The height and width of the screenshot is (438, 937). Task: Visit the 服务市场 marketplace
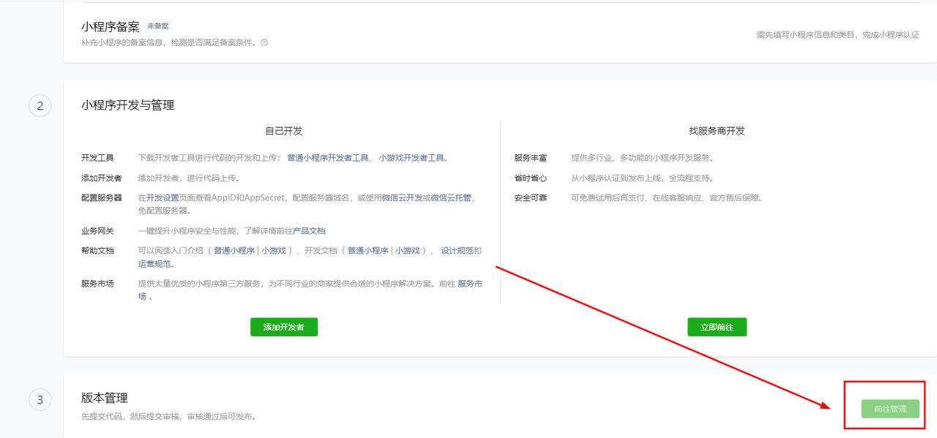pyautogui.click(x=468, y=283)
